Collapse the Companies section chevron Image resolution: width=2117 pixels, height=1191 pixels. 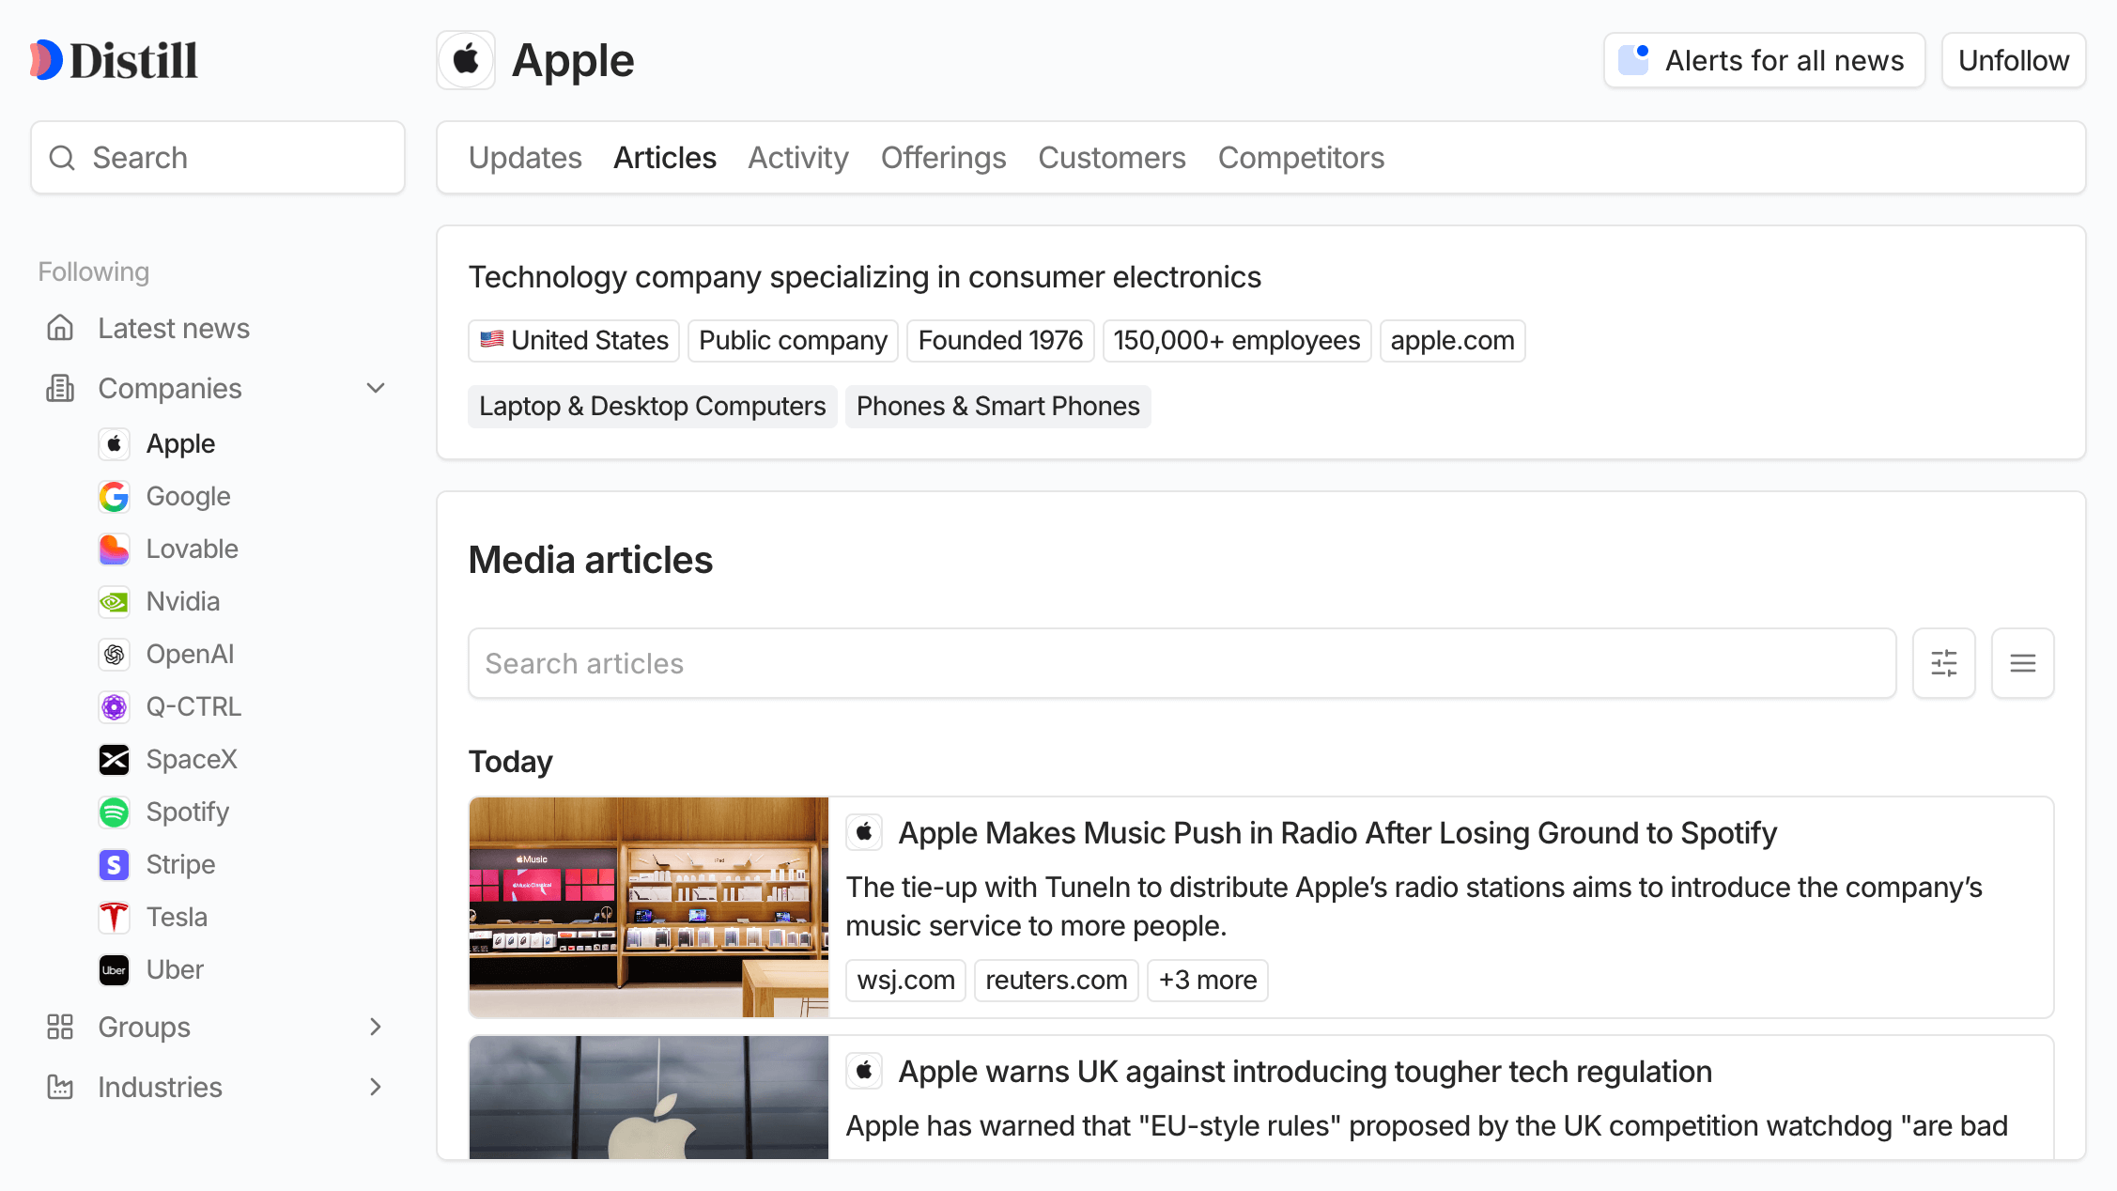pyautogui.click(x=376, y=388)
